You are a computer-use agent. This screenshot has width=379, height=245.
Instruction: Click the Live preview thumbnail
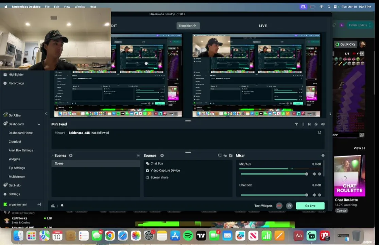(x=256, y=75)
